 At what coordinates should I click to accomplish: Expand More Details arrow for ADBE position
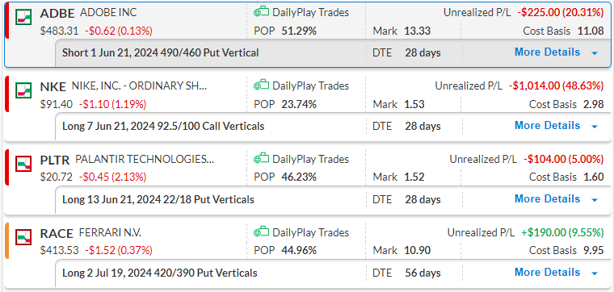pyautogui.click(x=595, y=53)
